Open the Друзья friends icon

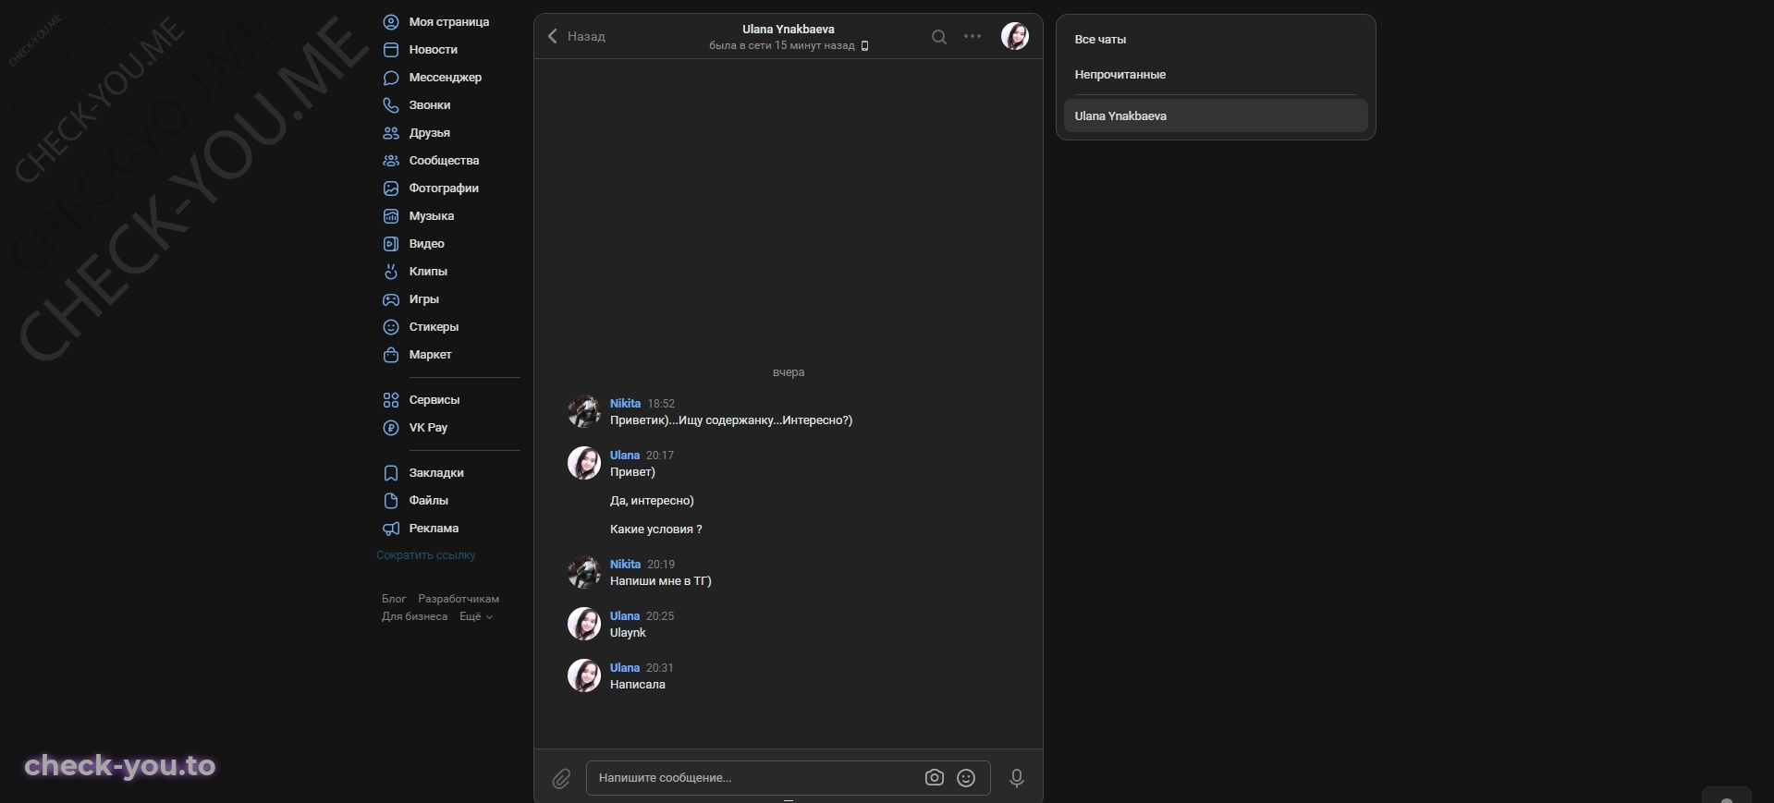(391, 133)
